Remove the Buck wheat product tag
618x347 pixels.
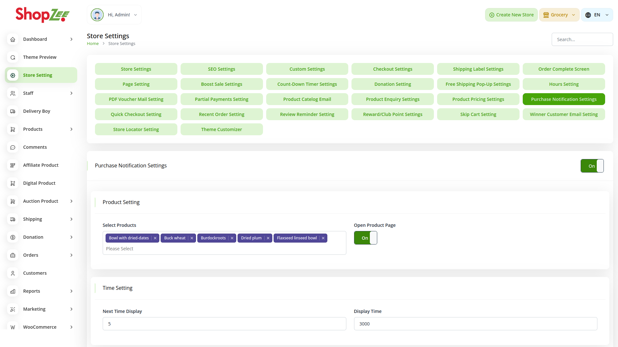tap(192, 238)
